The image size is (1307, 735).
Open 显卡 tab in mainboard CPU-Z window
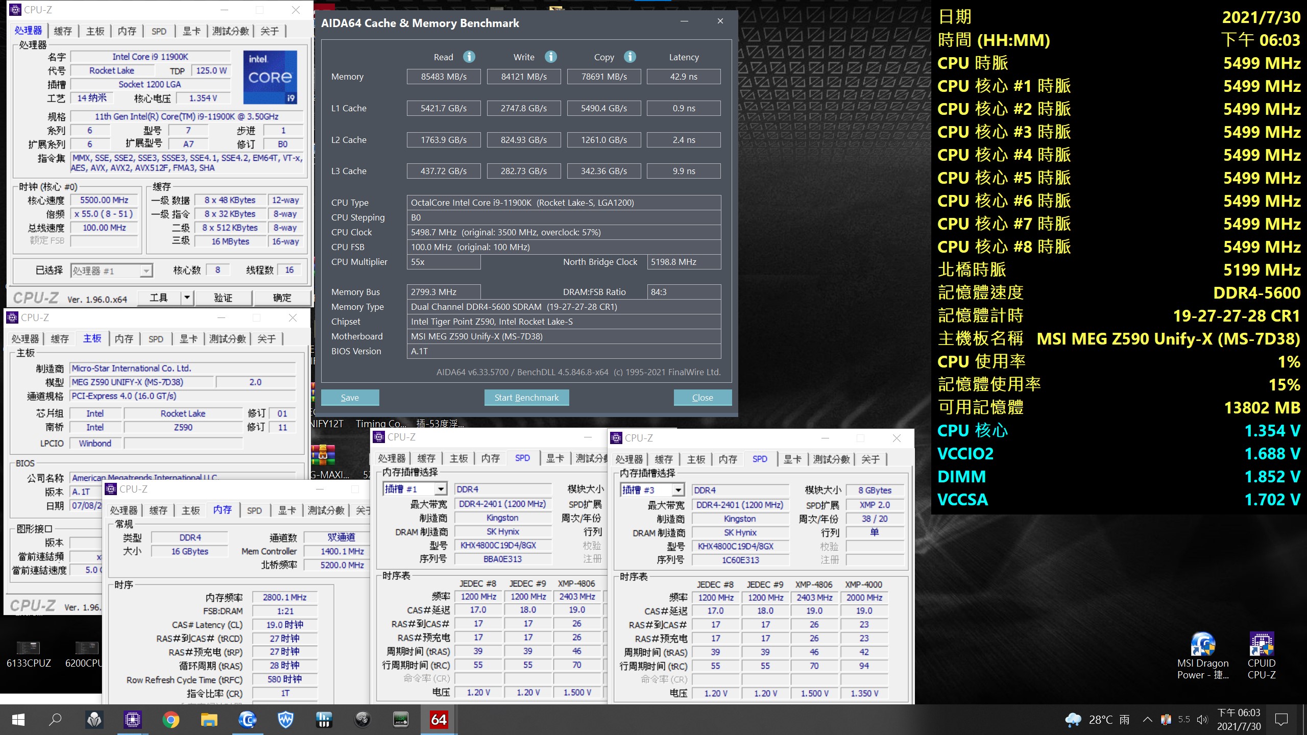pos(188,339)
